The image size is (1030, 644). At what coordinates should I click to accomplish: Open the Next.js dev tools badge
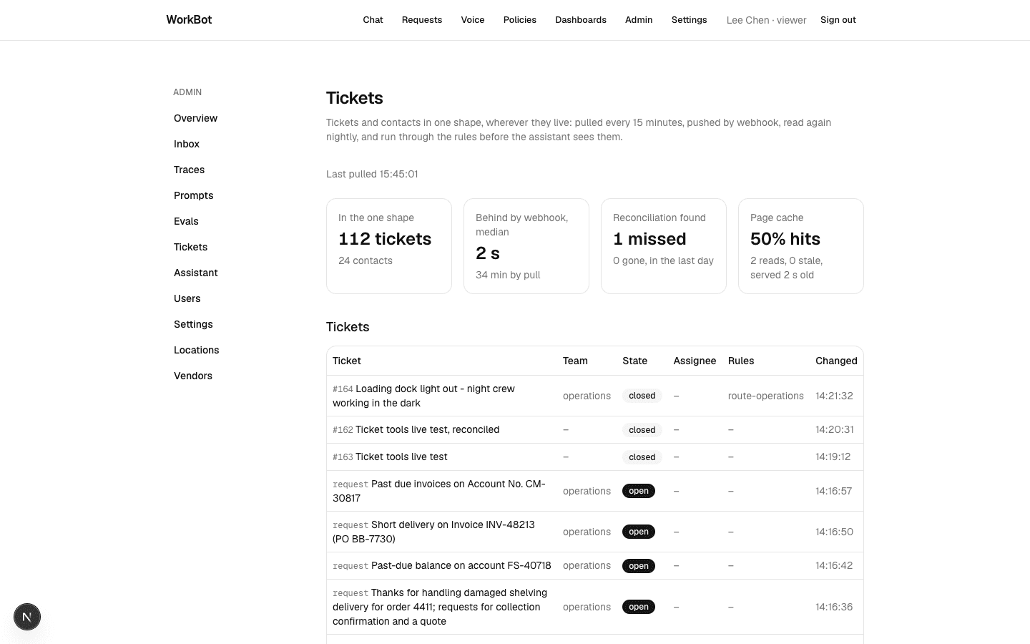[x=27, y=617]
